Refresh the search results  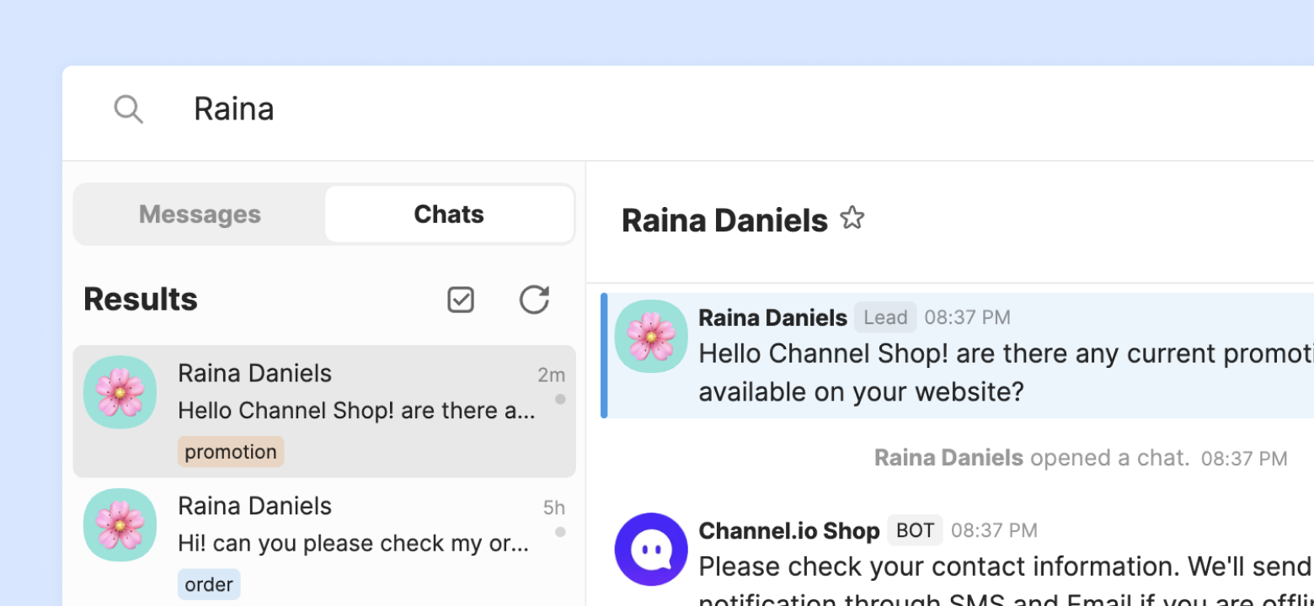pyautogui.click(x=534, y=300)
